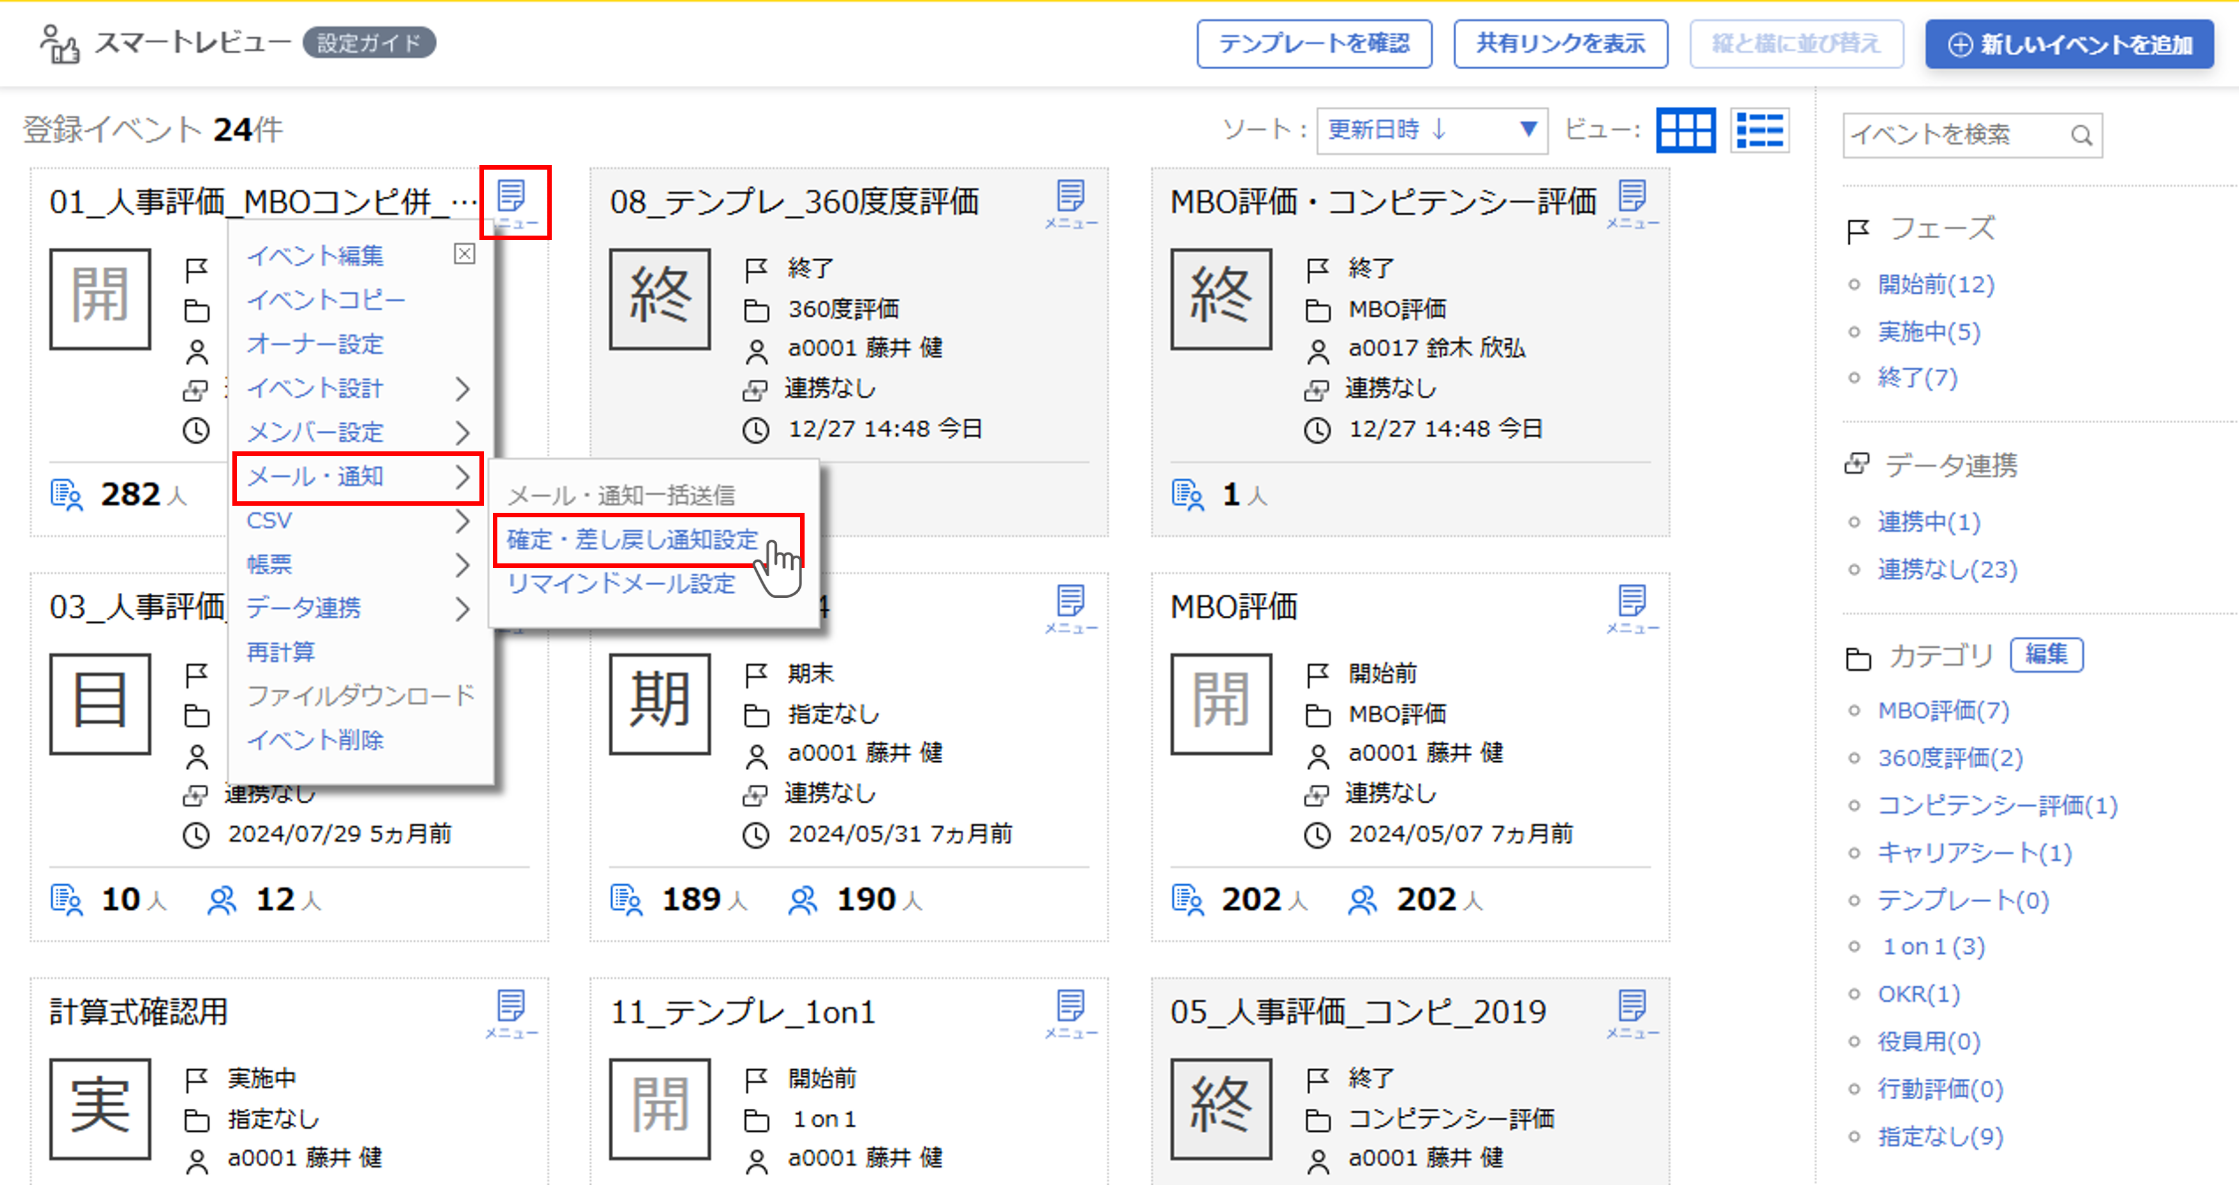This screenshot has height=1185, width=2239.
Task: Click the イベントを検索 input field
Action: [1947, 136]
